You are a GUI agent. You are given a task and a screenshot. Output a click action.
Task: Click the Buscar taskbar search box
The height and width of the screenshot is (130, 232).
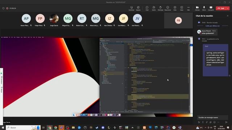[x=23, y=127]
